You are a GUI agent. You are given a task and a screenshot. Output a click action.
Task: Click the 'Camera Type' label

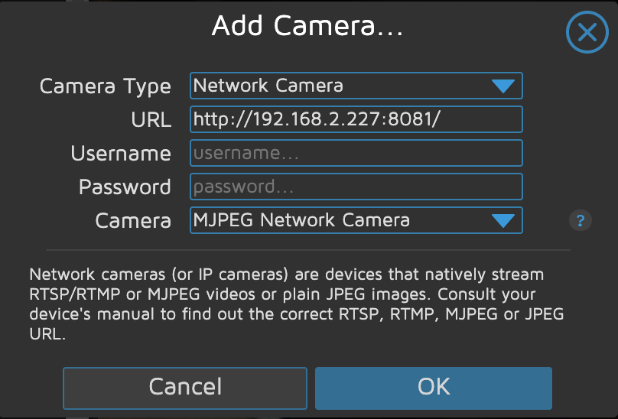105,86
